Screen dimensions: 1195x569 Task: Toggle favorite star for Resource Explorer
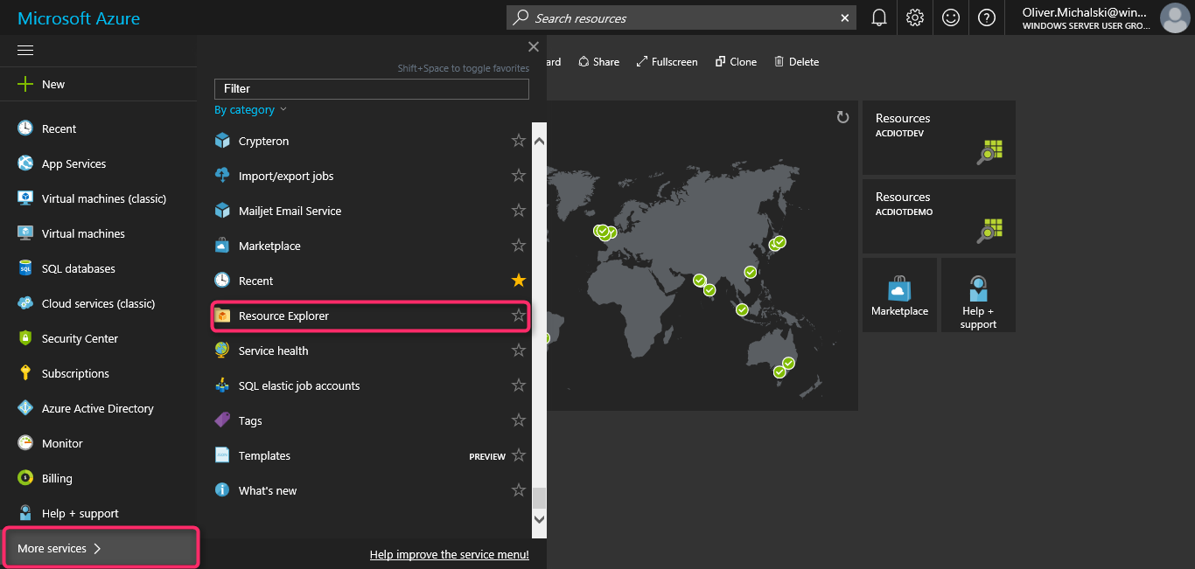tap(519, 316)
